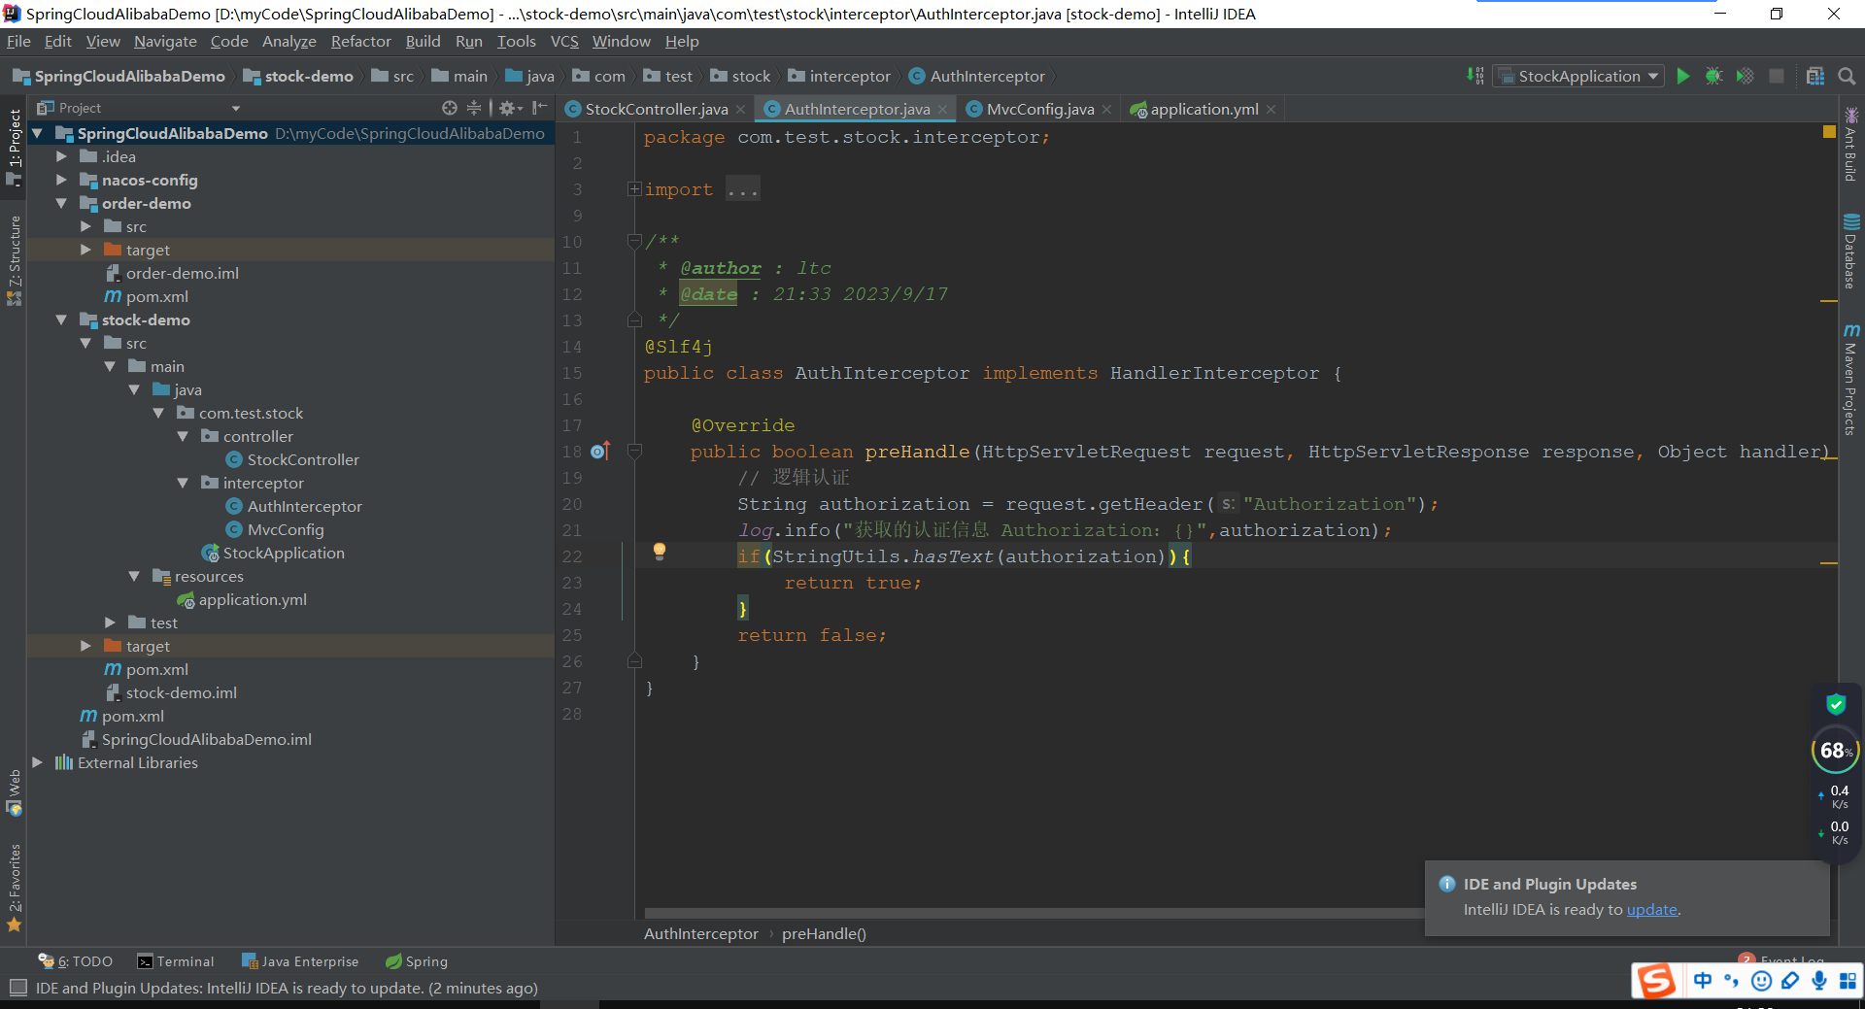Open the VCS menu
The height and width of the screenshot is (1009, 1865).
pyautogui.click(x=564, y=41)
